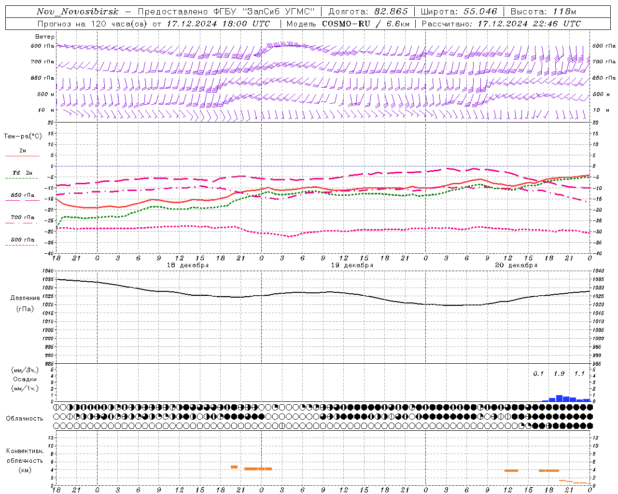Click the "700 гПа" temperature legend entry

tap(23, 218)
